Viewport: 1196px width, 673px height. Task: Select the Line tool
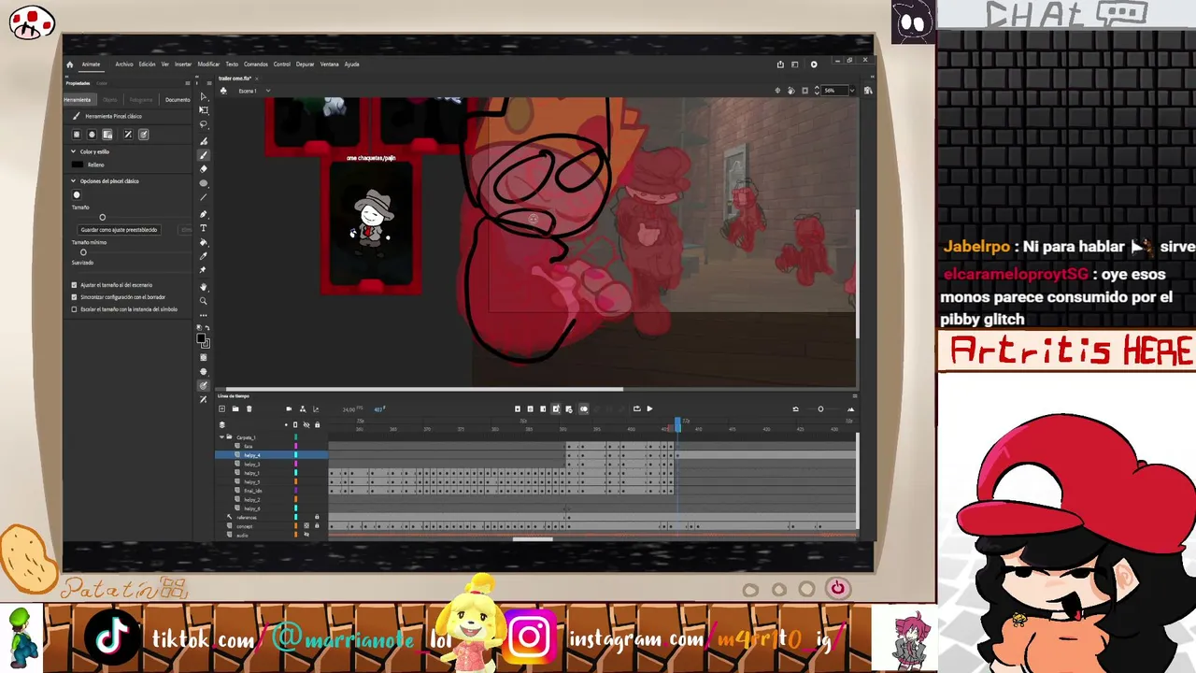tap(204, 197)
